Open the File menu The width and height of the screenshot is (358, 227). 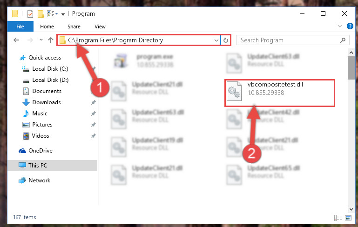tap(20, 27)
